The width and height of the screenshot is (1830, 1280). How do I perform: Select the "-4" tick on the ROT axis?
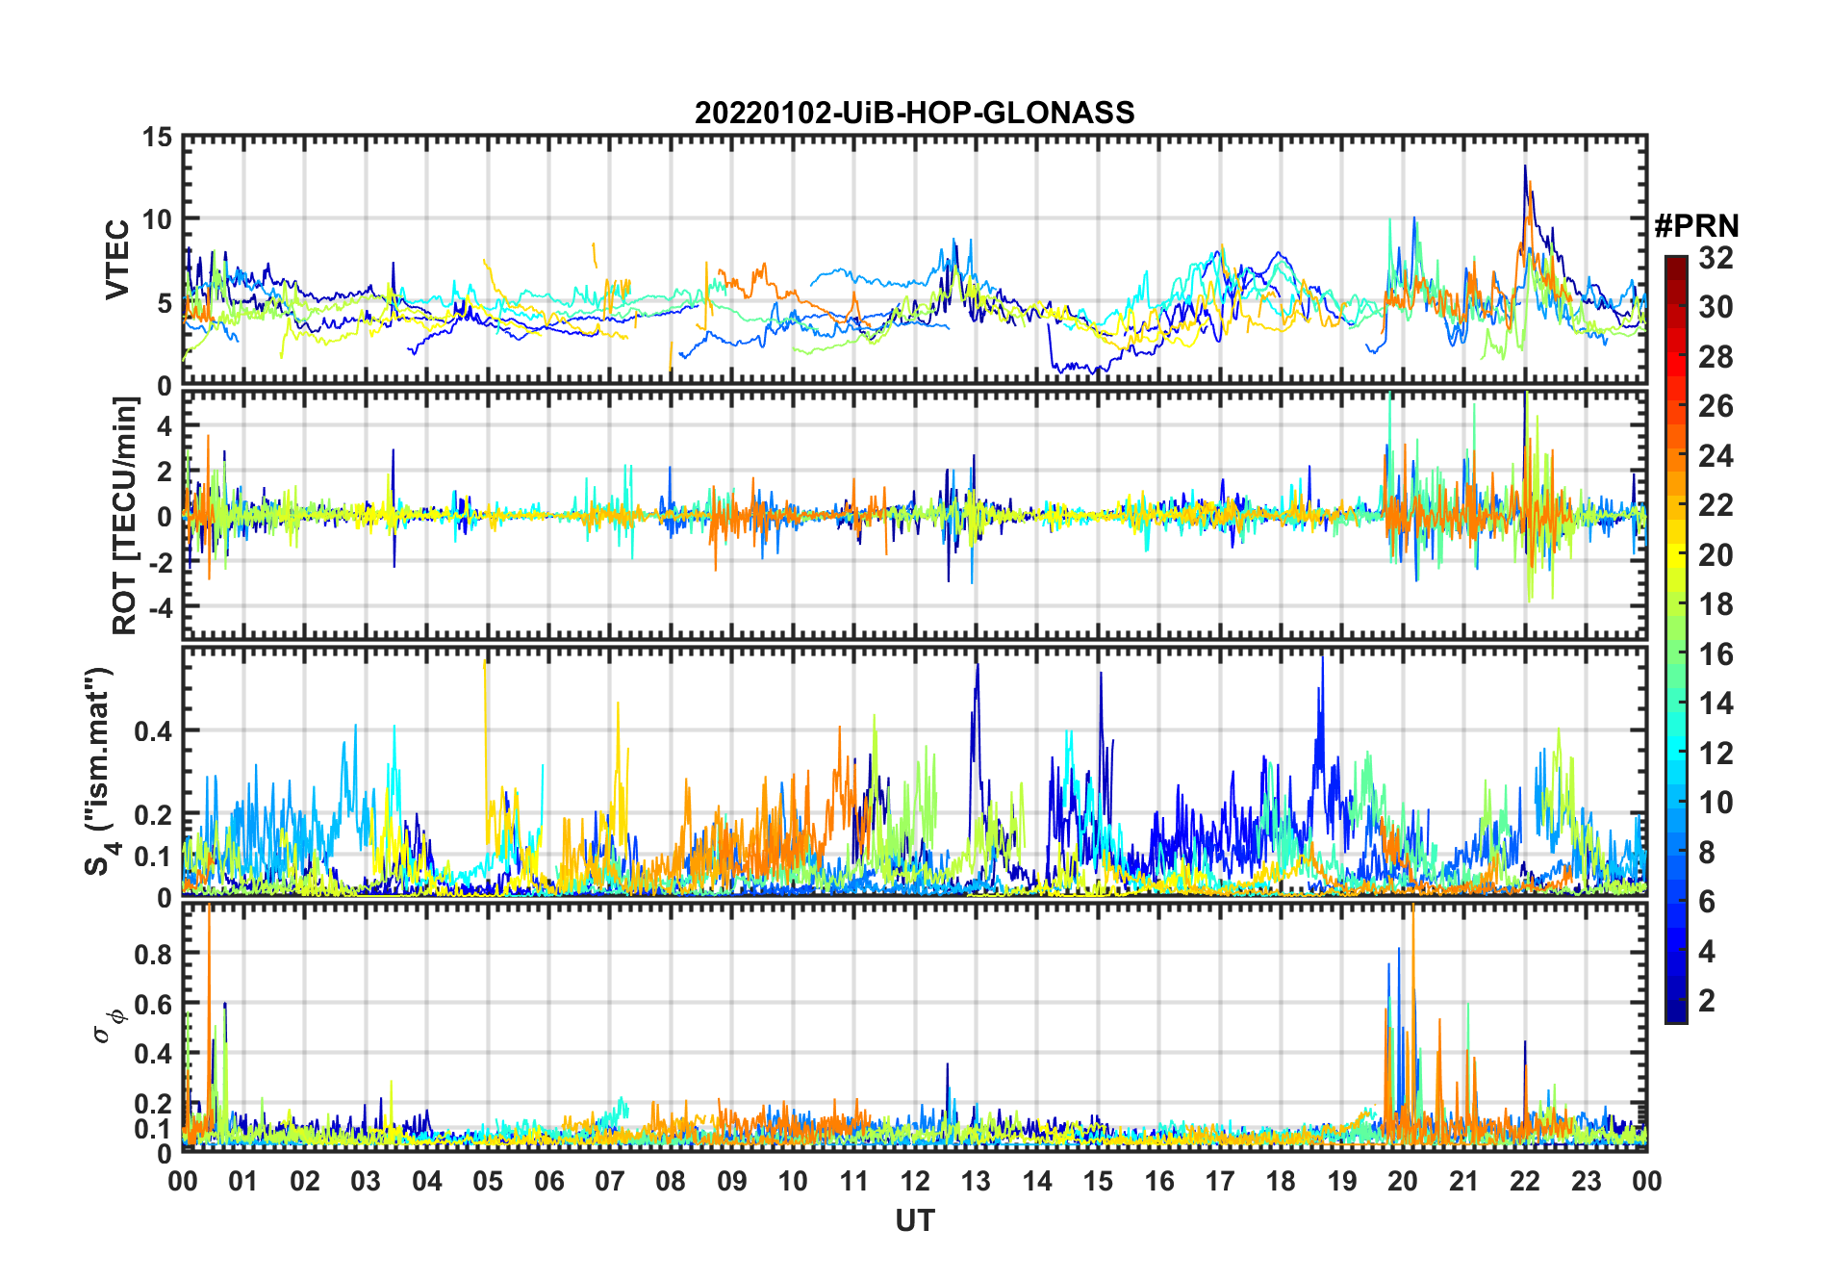point(159,607)
